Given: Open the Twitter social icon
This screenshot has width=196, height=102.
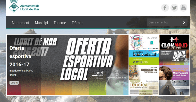Looking at the screenshot, I should pyautogui.click(x=174, y=8).
